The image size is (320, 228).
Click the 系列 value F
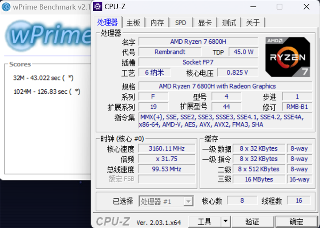point(153,96)
